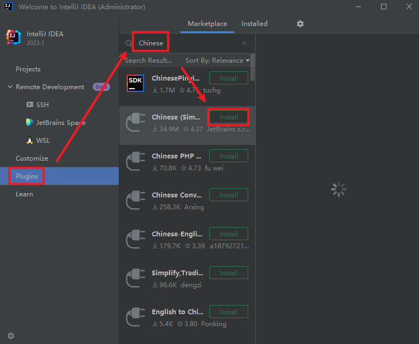
Task: Click the Search Result... header text
Action: point(149,61)
